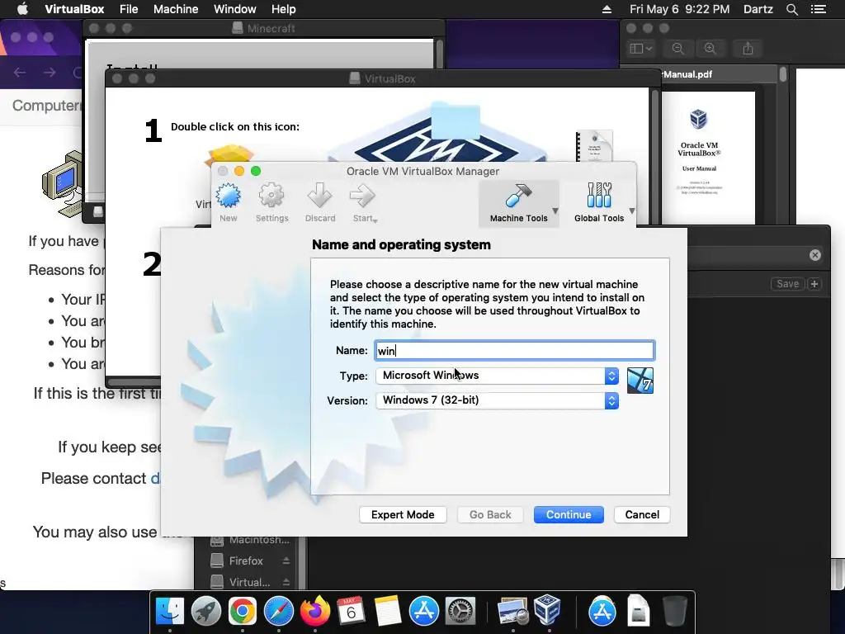Open Google Chrome from the Dock

(242, 612)
